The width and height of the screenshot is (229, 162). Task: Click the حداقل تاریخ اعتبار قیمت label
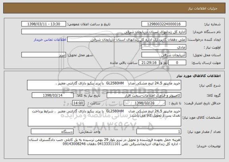point(202,103)
